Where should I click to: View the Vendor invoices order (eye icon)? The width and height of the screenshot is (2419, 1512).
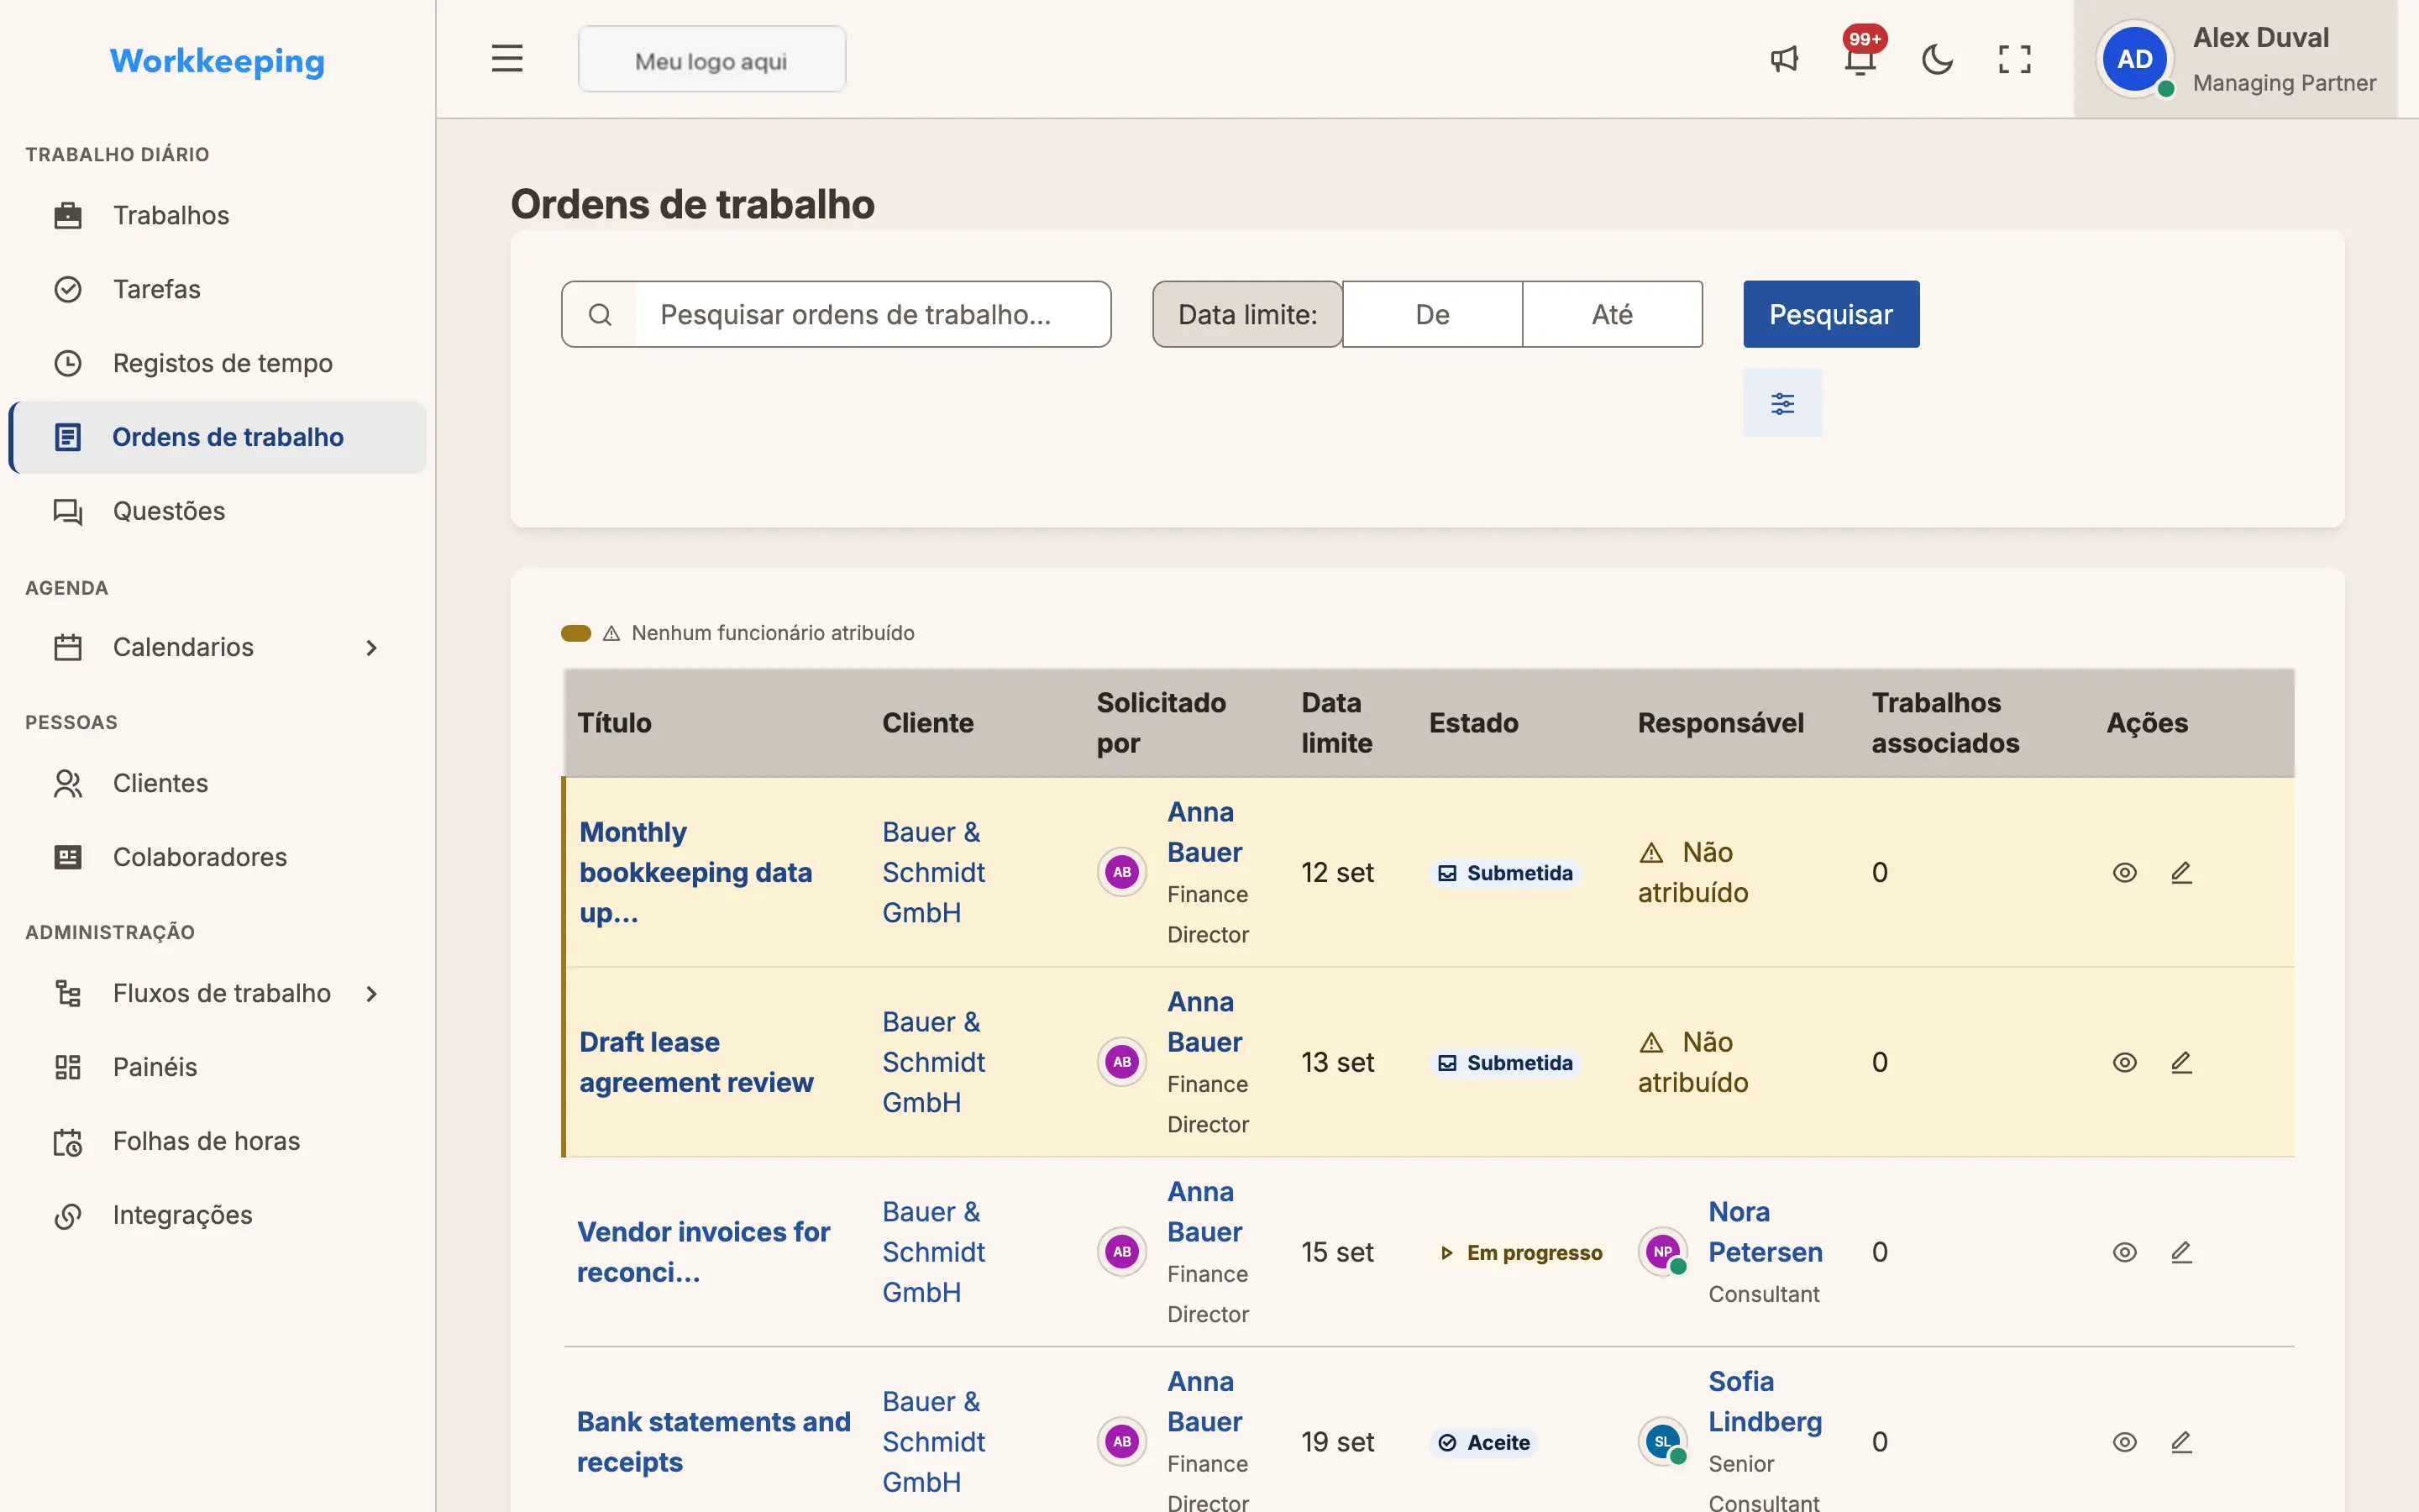[x=2124, y=1253]
